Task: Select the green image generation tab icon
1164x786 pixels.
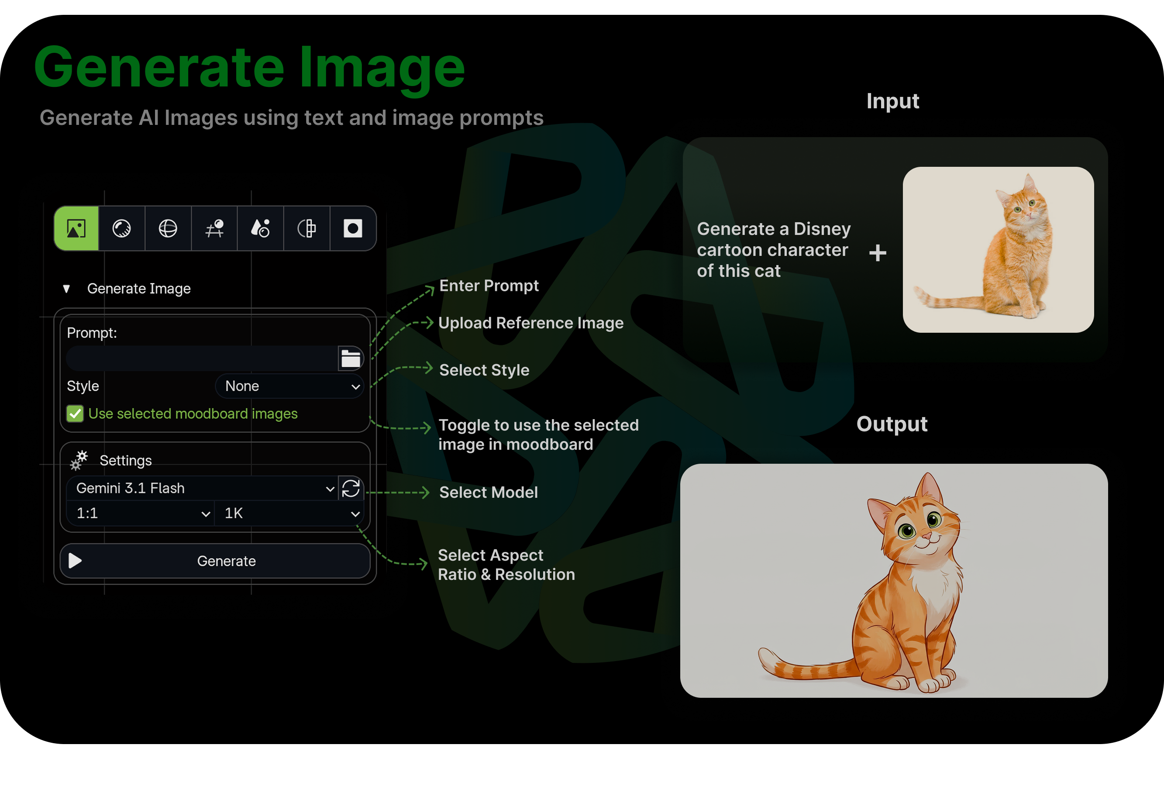Action: click(76, 228)
